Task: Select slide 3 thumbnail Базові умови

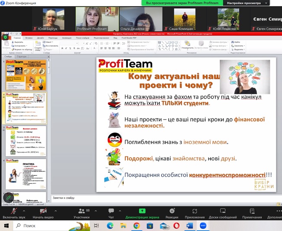Action: click(26, 141)
